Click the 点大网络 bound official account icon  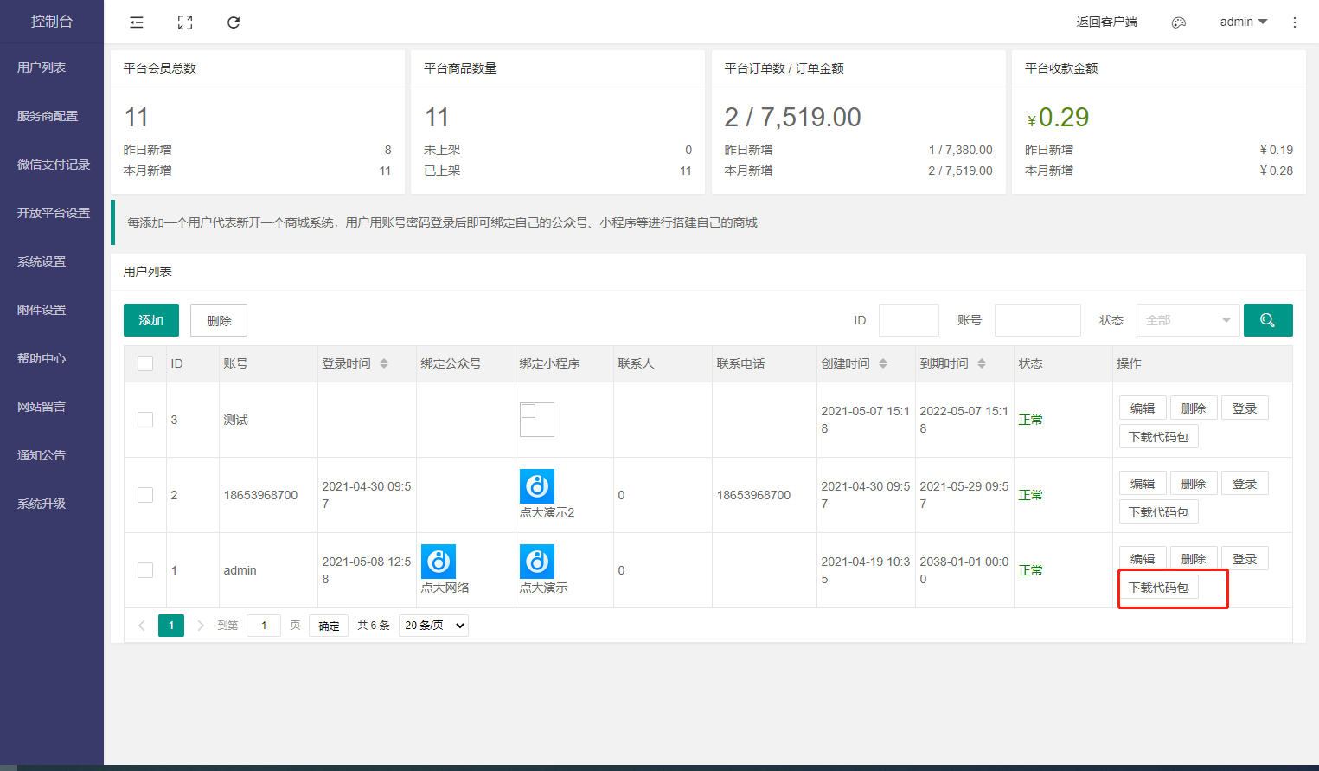tap(439, 562)
